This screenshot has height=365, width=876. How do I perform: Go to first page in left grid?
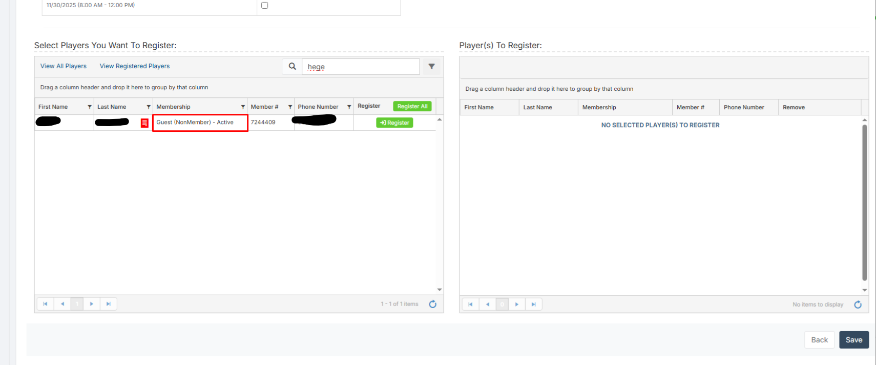pyautogui.click(x=45, y=304)
